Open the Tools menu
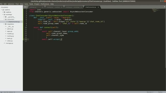This screenshot has height=93, width=166. 31,4
